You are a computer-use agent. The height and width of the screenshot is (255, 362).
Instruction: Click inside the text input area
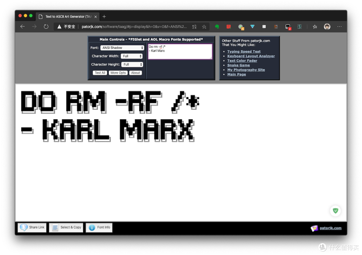(180, 52)
